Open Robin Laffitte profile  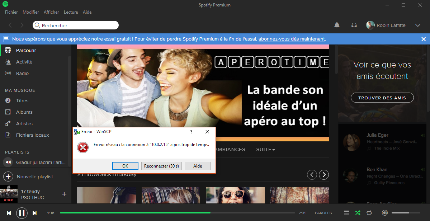(386, 25)
